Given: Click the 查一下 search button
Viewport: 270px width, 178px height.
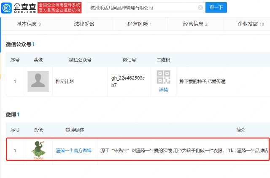Looking at the screenshot, I should (x=216, y=8).
